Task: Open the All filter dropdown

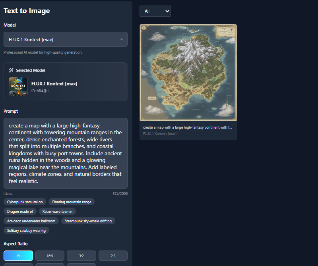Action: (155, 11)
